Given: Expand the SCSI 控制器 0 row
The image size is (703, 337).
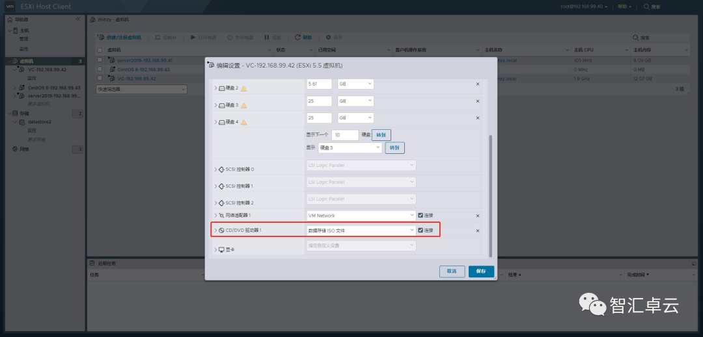Looking at the screenshot, I should click(215, 169).
